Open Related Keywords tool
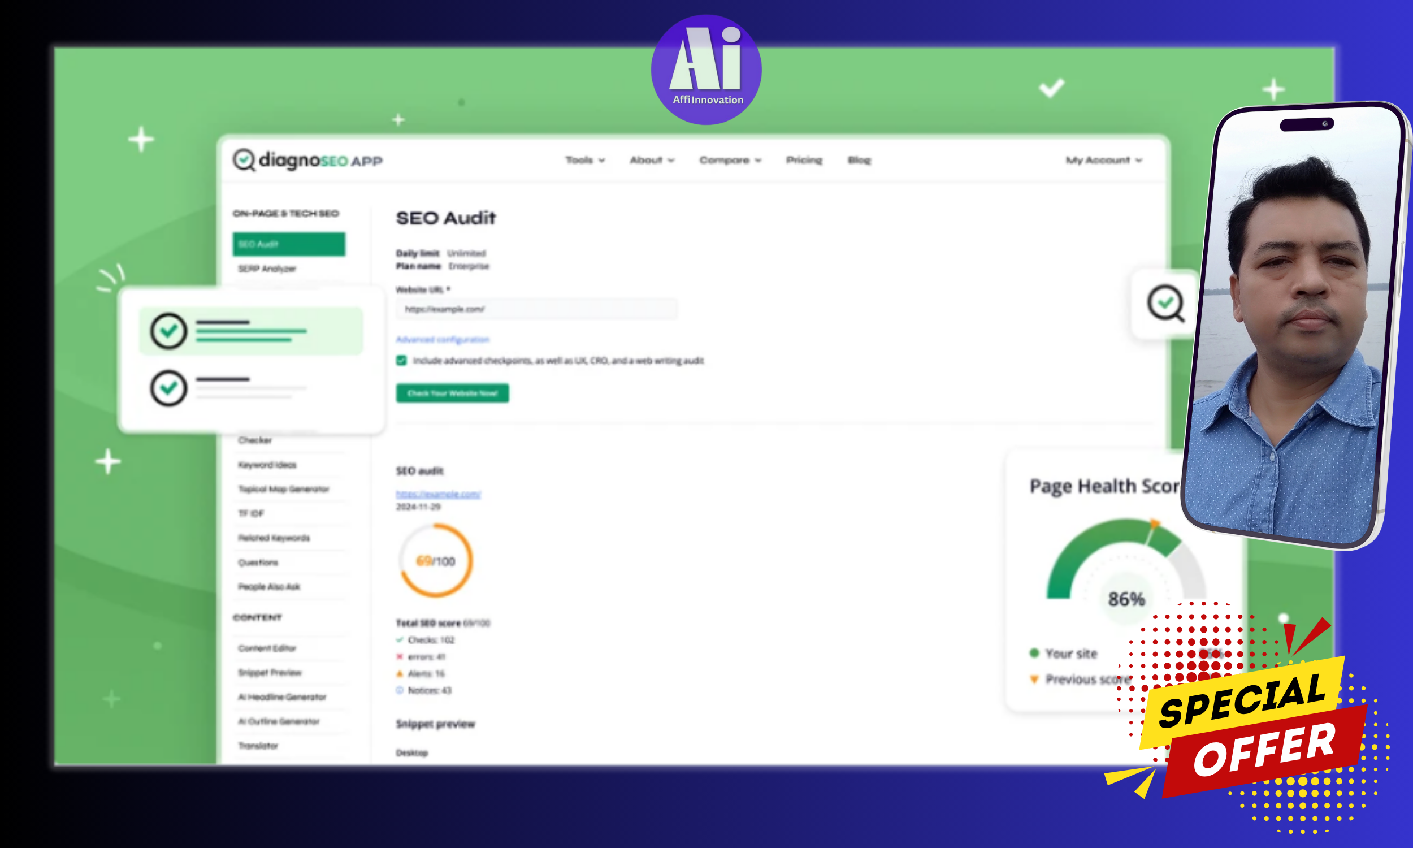The height and width of the screenshot is (848, 1413). click(274, 538)
